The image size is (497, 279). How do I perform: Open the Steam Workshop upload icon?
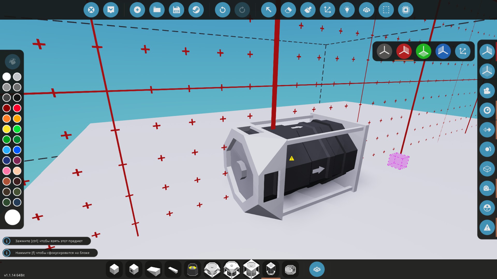point(196,10)
